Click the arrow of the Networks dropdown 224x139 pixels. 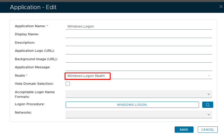[209, 115]
